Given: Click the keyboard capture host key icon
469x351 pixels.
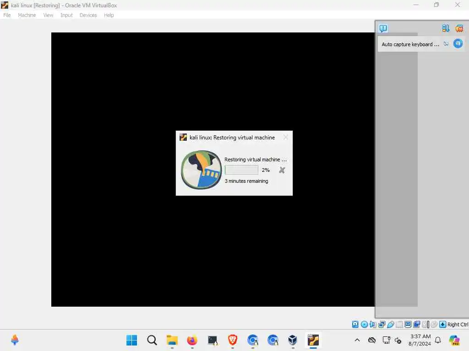Looking at the screenshot, I should click(x=443, y=324).
